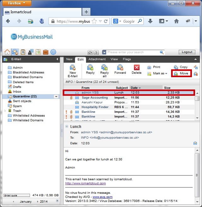This screenshot has height=207, width=202.
Task: Open the Contacts module icon
Action: (31, 52)
